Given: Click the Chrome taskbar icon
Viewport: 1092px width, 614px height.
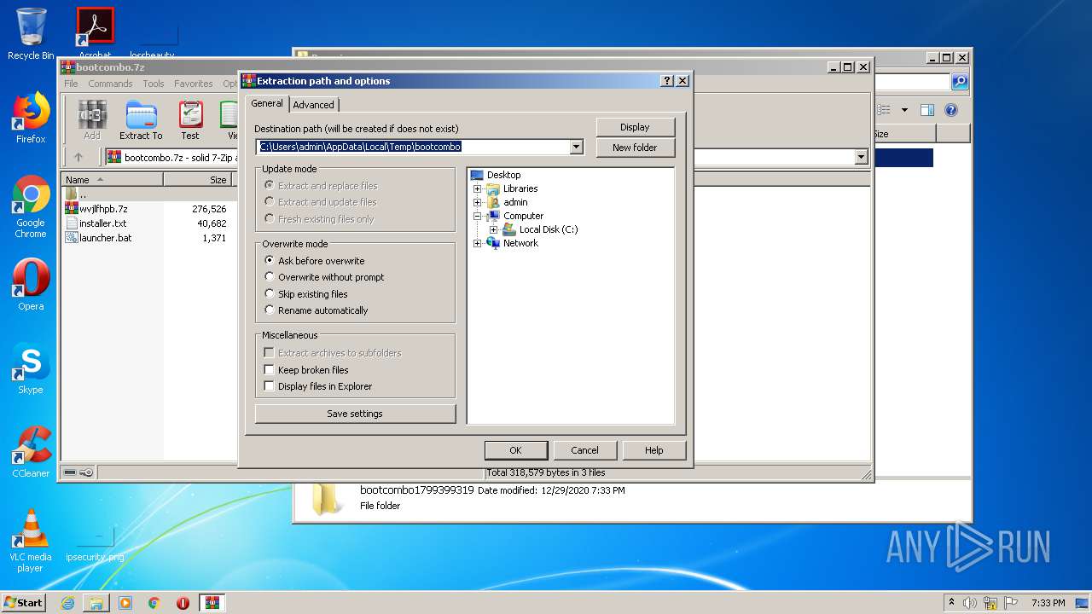Looking at the screenshot, I should coord(154,603).
